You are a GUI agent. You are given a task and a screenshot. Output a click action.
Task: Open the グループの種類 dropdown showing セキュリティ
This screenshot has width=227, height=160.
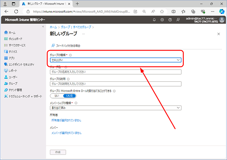click(x=116, y=60)
